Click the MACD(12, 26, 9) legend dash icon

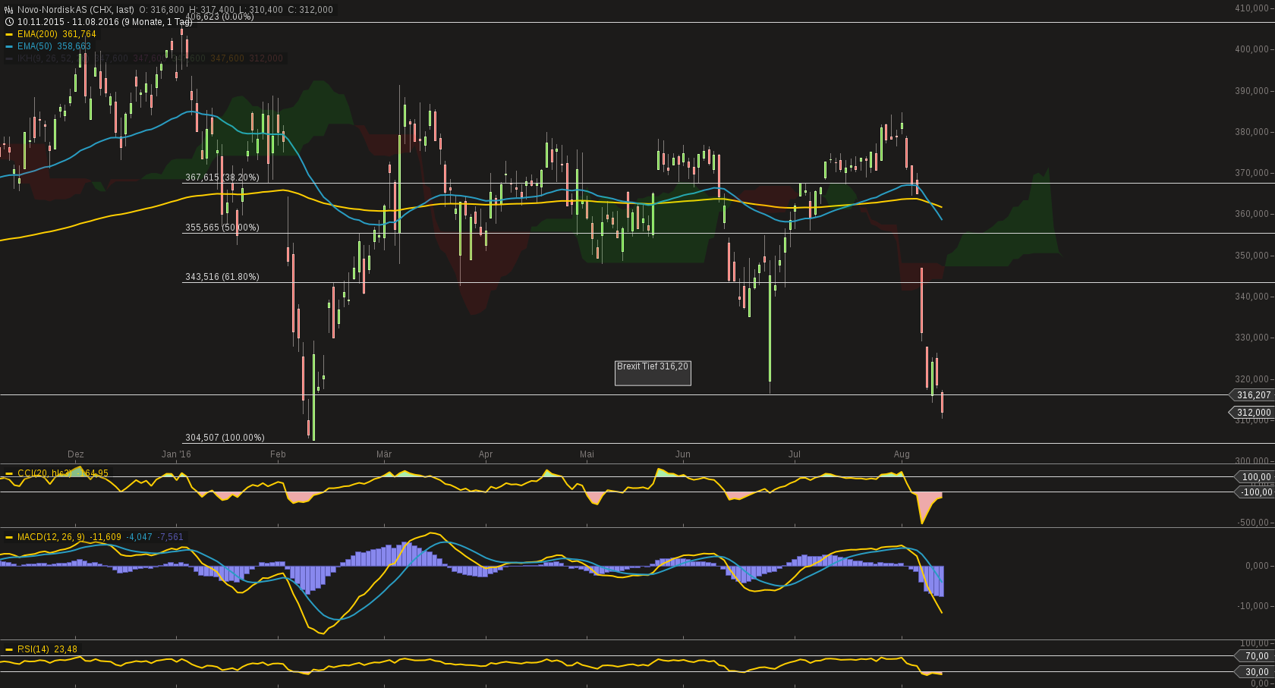[8, 537]
